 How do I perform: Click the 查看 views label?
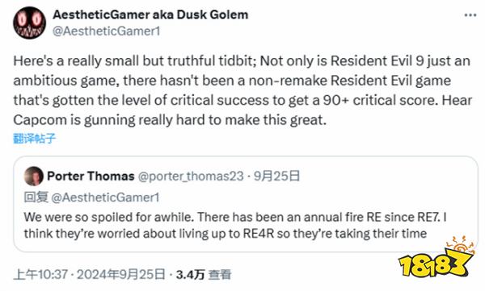(x=220, y=274)
